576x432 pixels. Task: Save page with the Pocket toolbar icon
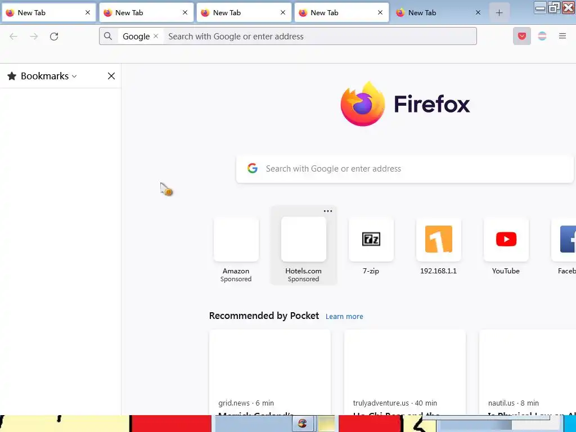[x=521, y=36]
